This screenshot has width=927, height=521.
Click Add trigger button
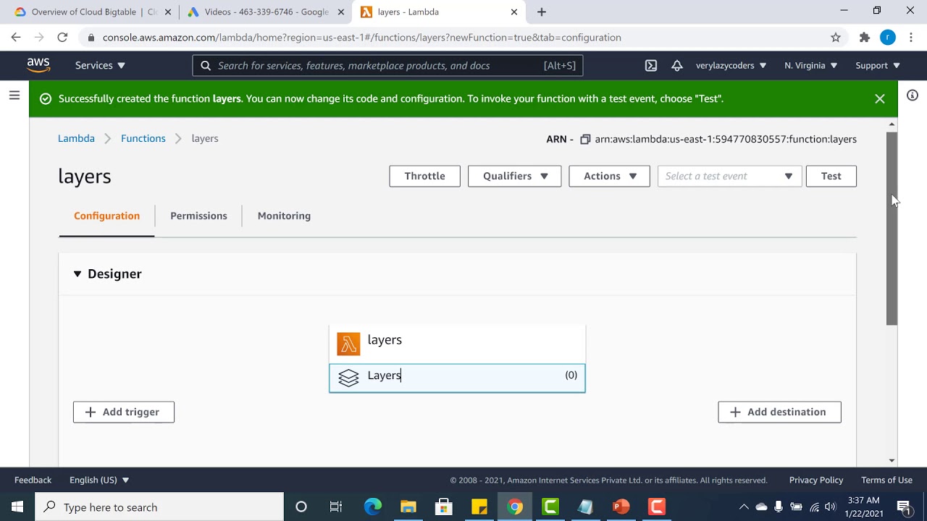click(124, 412)
